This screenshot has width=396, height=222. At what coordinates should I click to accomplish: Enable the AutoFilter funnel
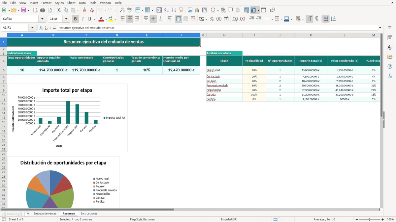(x=181, y=10)
